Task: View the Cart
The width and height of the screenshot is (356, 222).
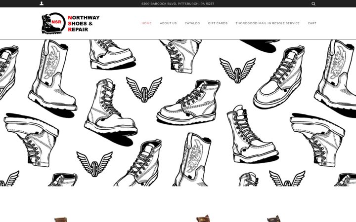Action: [x=312, y=23]
